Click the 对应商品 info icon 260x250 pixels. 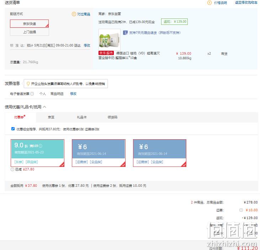point(74,14)
